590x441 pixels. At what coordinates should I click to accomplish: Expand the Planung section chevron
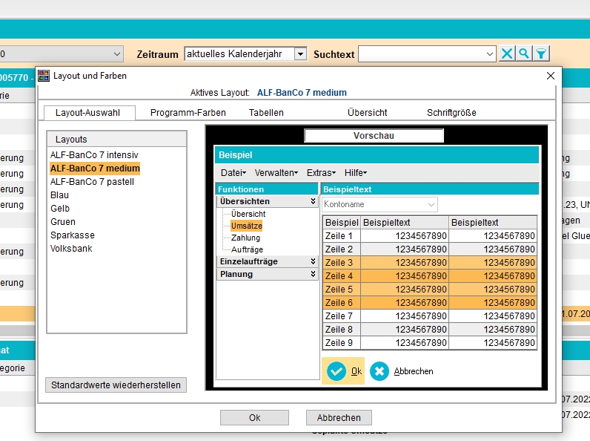click(x=313, y=274)
